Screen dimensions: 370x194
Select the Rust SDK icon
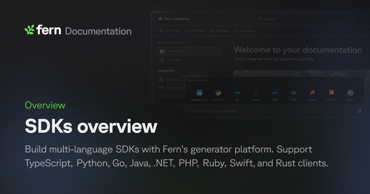pyautogui.click(x=350, y=93)
